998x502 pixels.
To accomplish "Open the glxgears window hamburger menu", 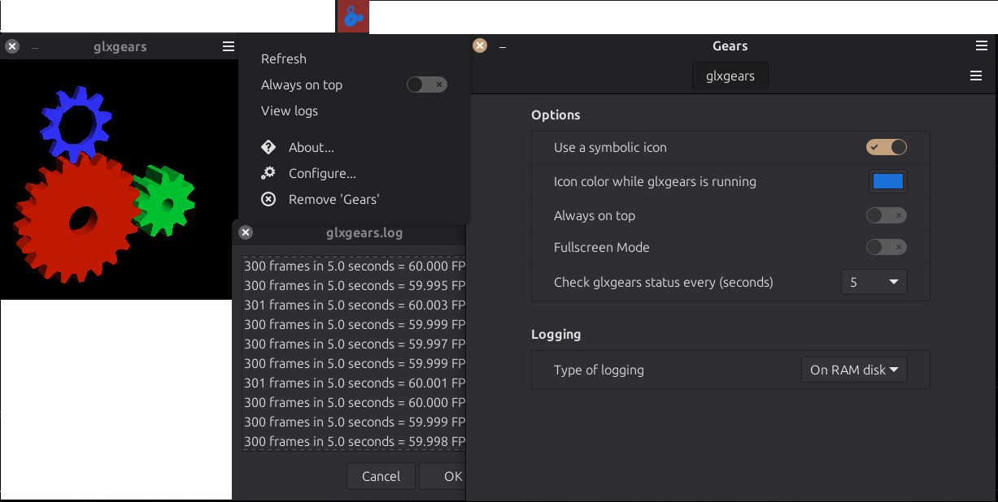I will point(229,46).
